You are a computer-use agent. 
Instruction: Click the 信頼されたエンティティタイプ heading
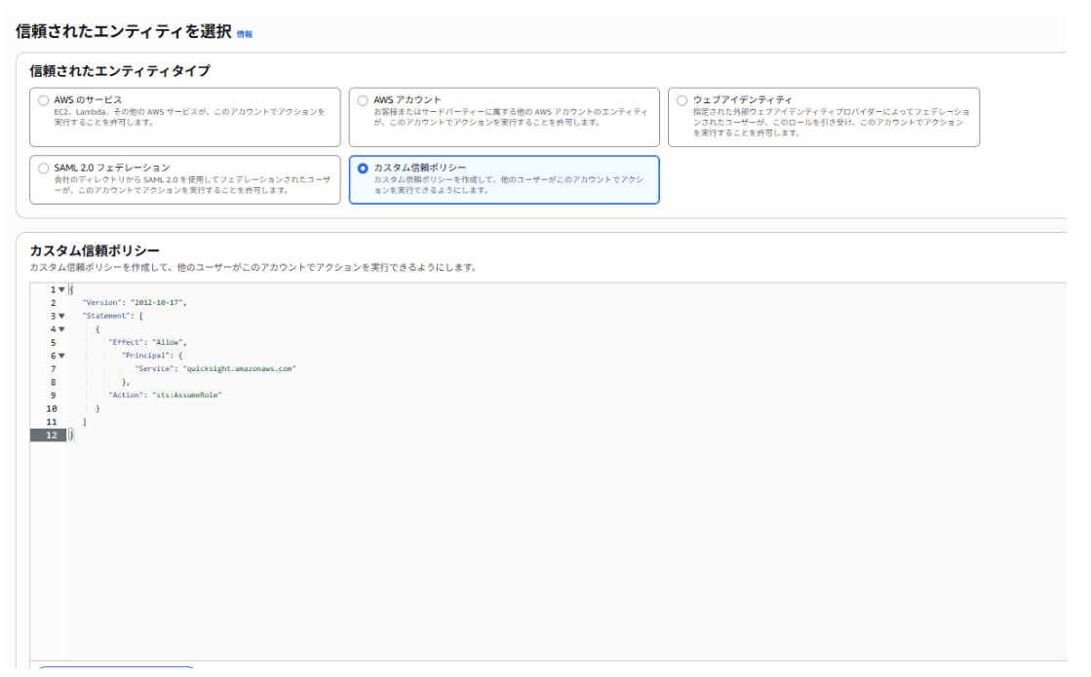[x=120, y=71]
